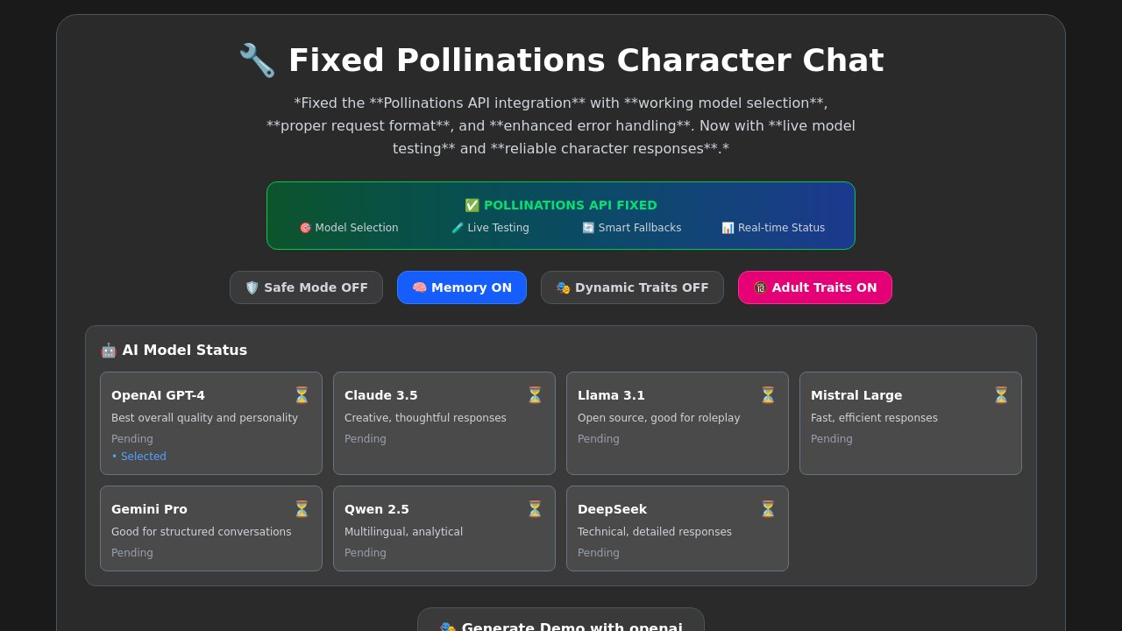Select the OpenAI GPT-4 model card
This screenshot has width=1122, height=631.
tap(211, 423)
